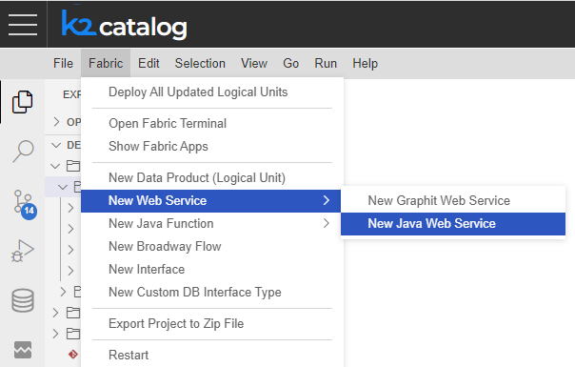The height and width of the screenshot is (367, 575).
Task: Open the Explorer files icon in the activity bar
Action: coord(22,102)
